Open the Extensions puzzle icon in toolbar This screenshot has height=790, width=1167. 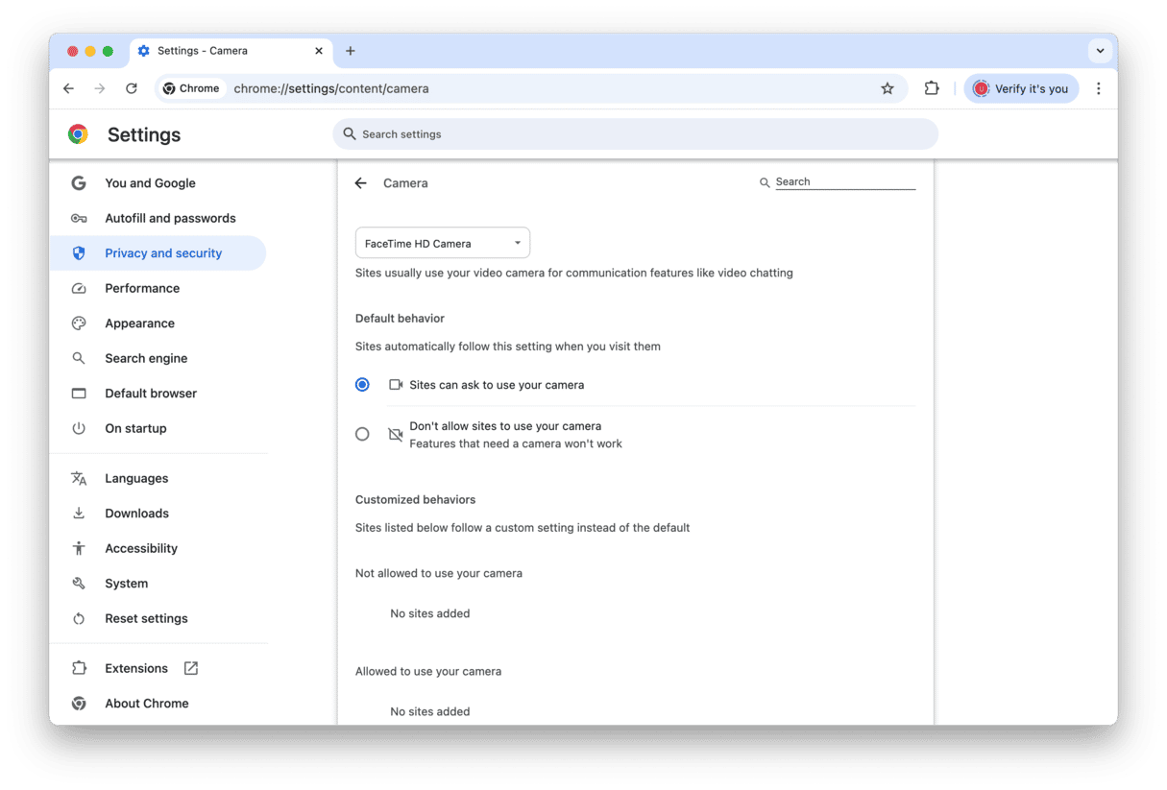coord(931,88)
